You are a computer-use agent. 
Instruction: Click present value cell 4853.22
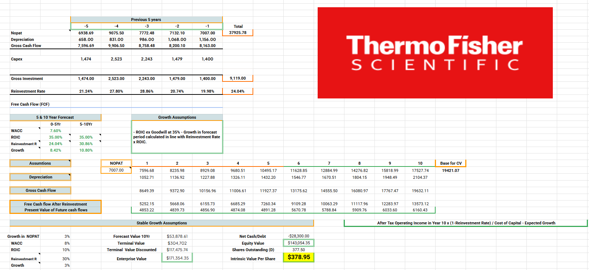(x=147, y=210)
